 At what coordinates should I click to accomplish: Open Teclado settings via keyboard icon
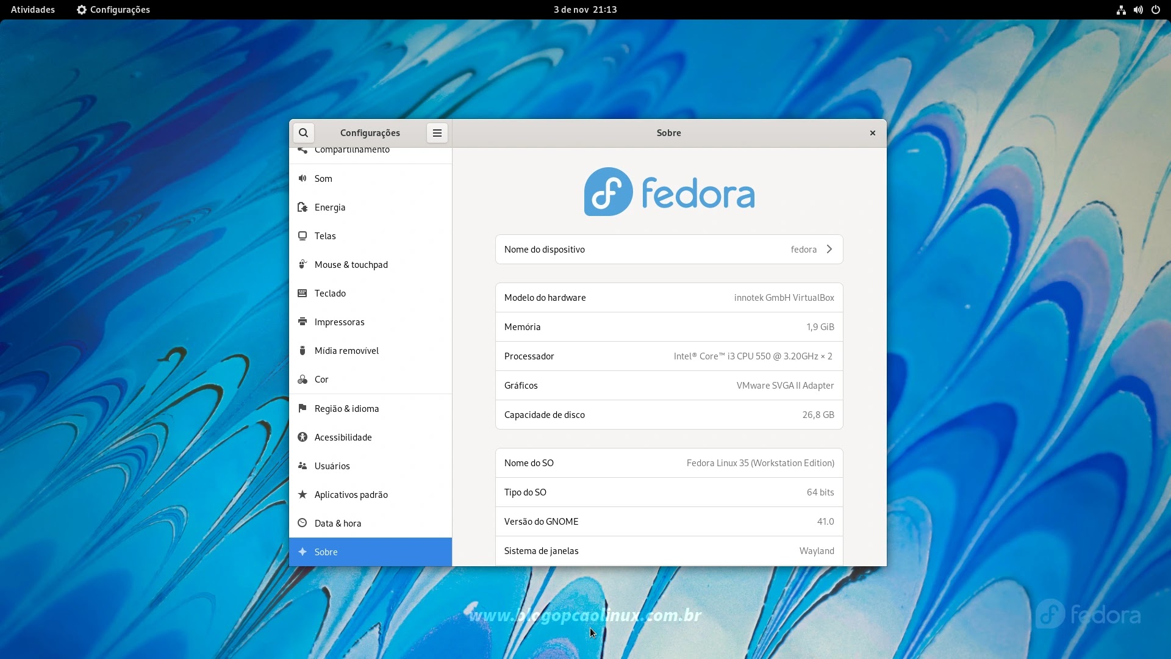(x=303, y=293)
